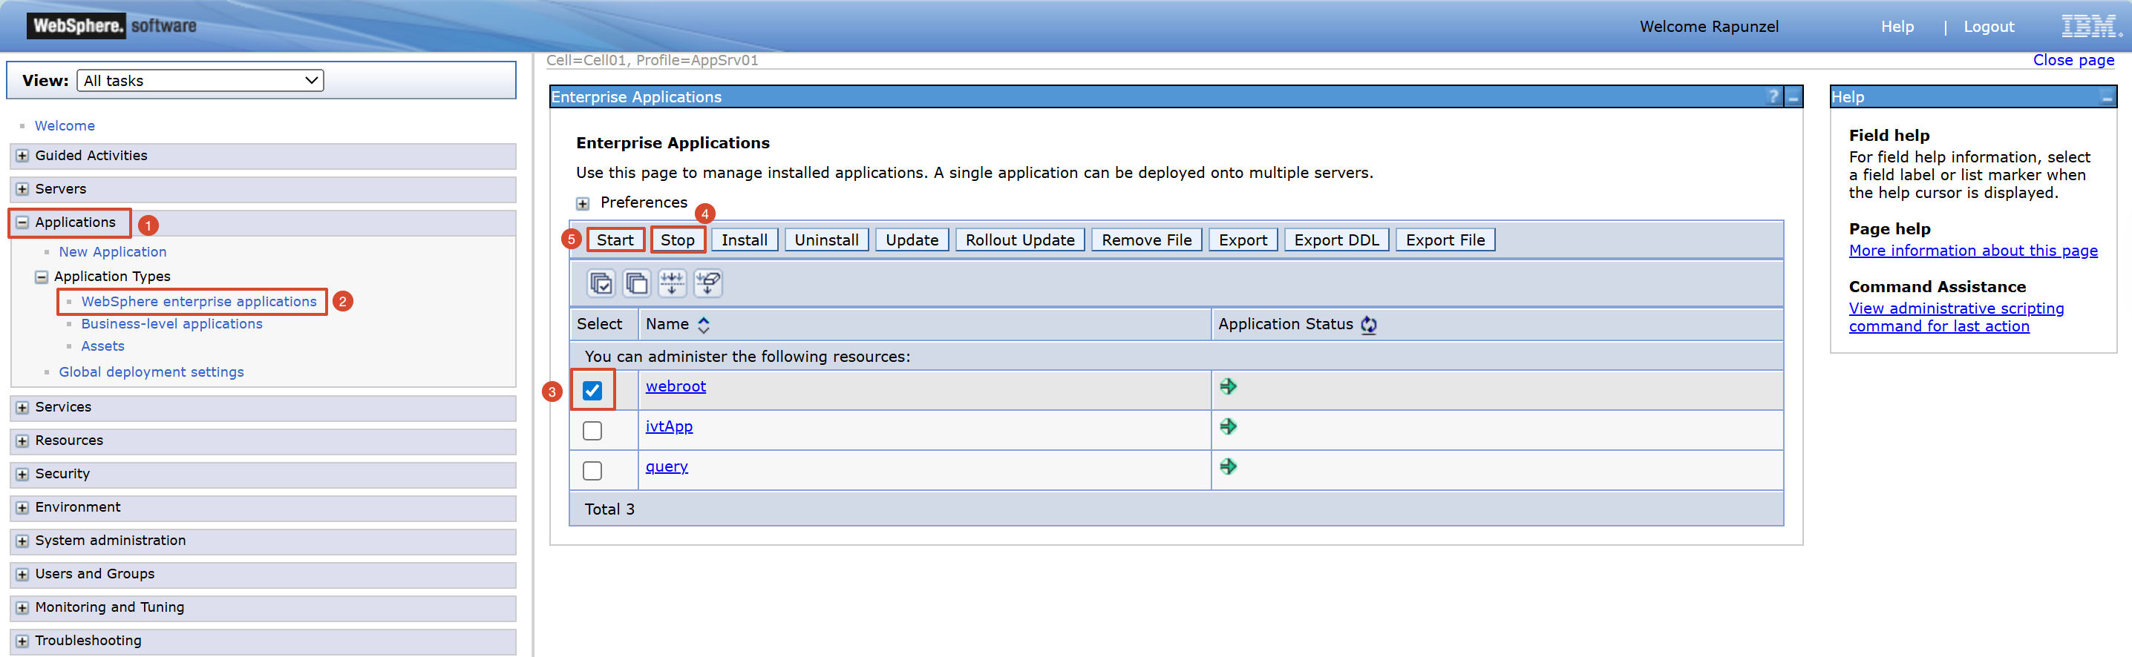This screenshot has width=2132, height=657.
Task: Expand System administration navigation section
Action: tap(22, 541)
